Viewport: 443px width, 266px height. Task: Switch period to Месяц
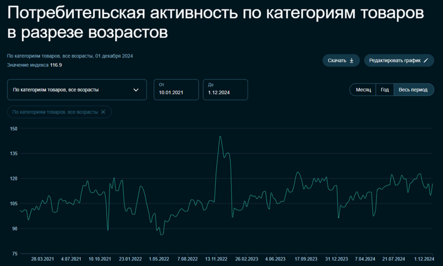pos(363,90)
